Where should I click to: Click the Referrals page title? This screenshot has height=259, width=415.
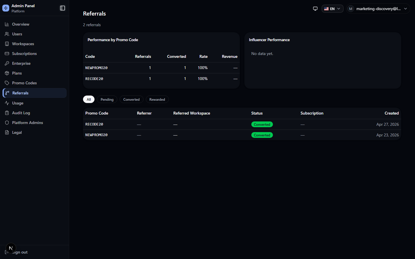click(x=94, y=14)
